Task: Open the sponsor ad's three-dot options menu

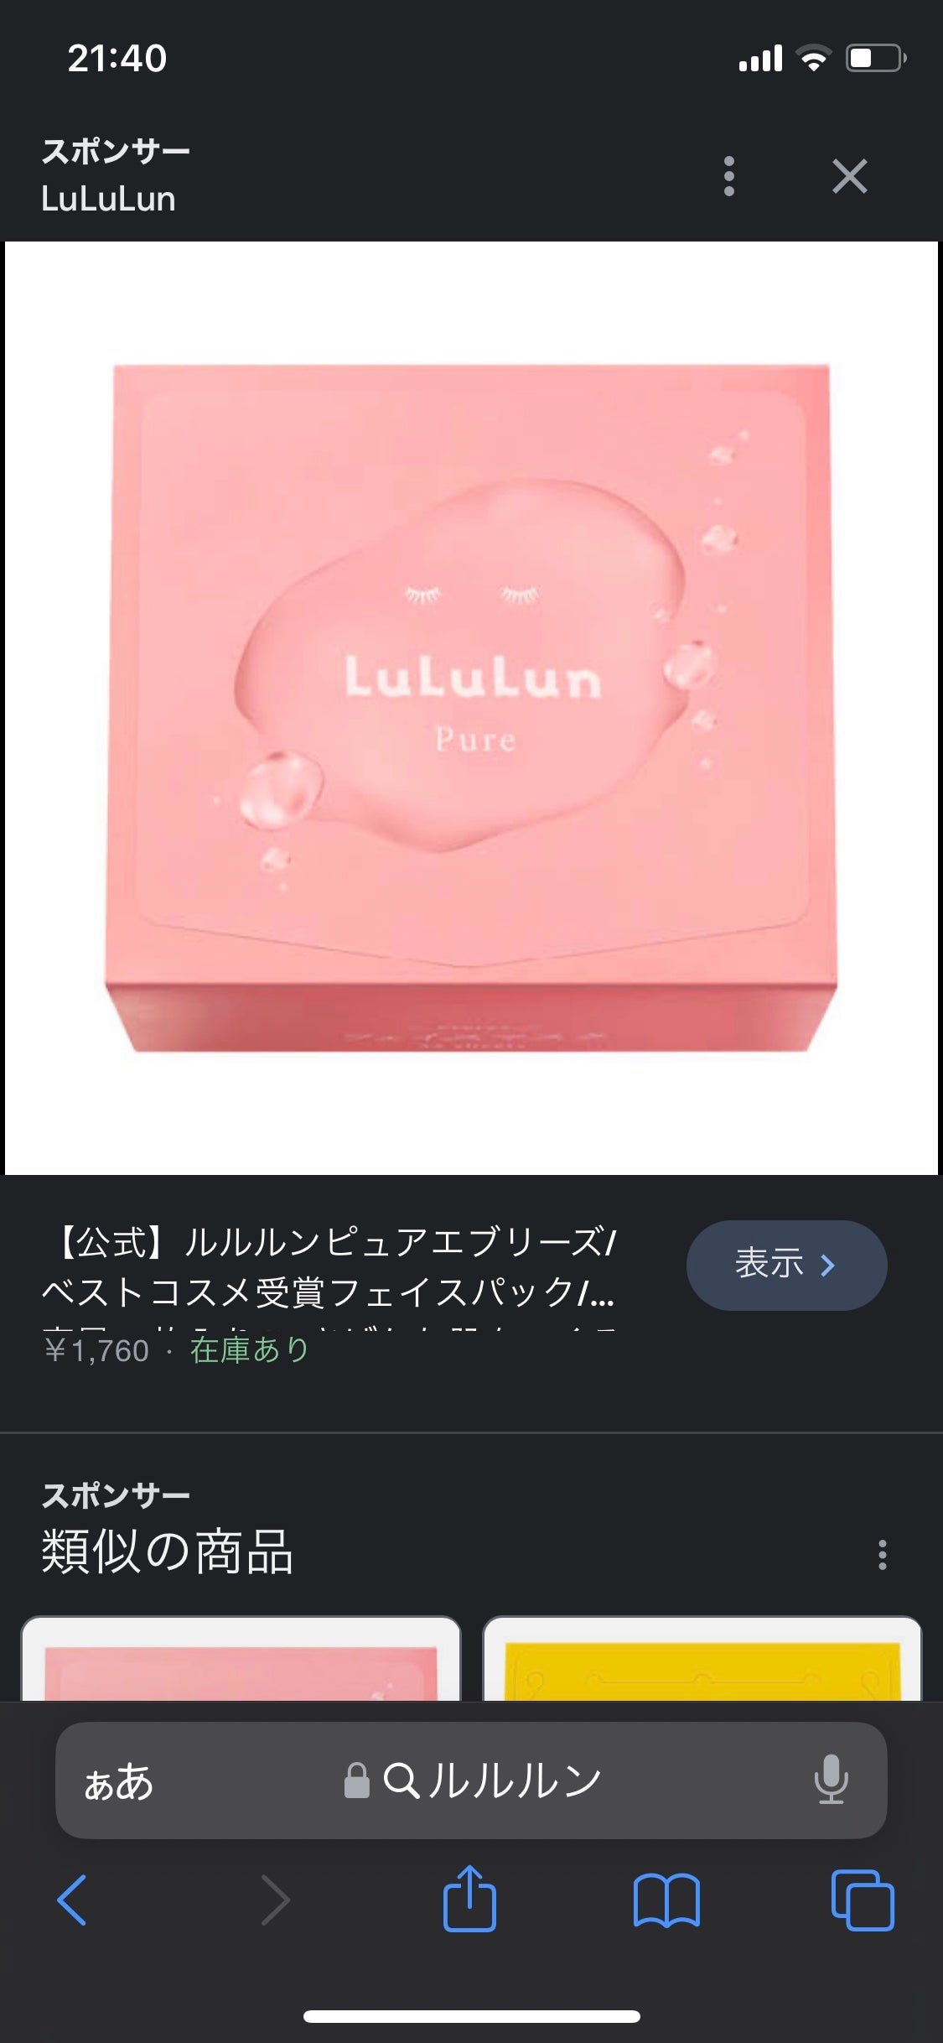Action: point(728,176)
